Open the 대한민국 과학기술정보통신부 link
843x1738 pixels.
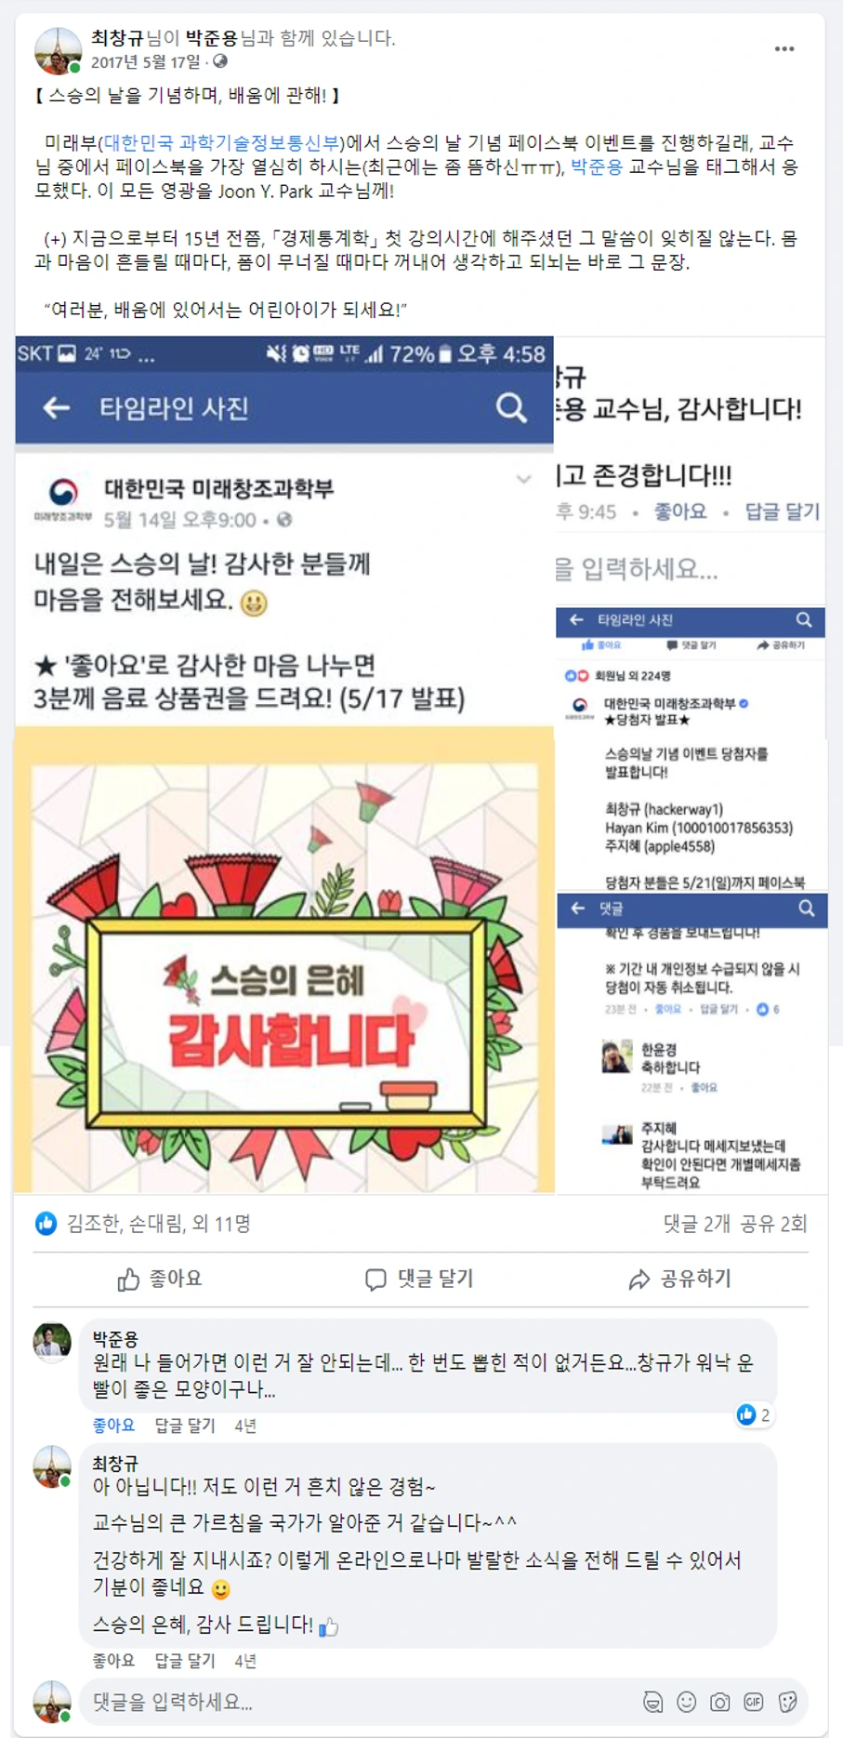coord(221,143)
